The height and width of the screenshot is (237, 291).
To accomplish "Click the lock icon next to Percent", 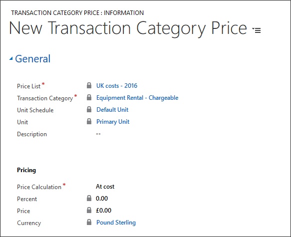I will (89, 198).
